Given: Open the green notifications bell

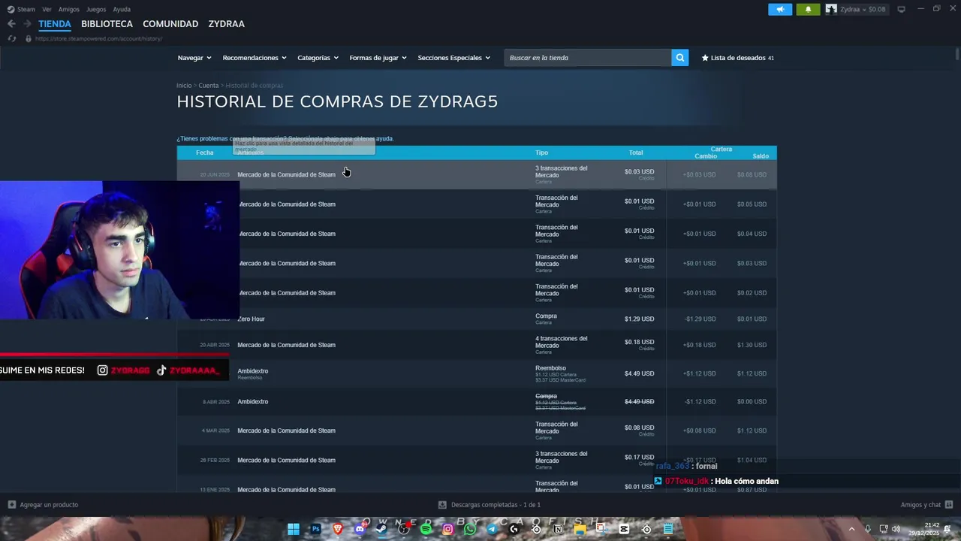Looking at the screenshot, I should (808, 9).
